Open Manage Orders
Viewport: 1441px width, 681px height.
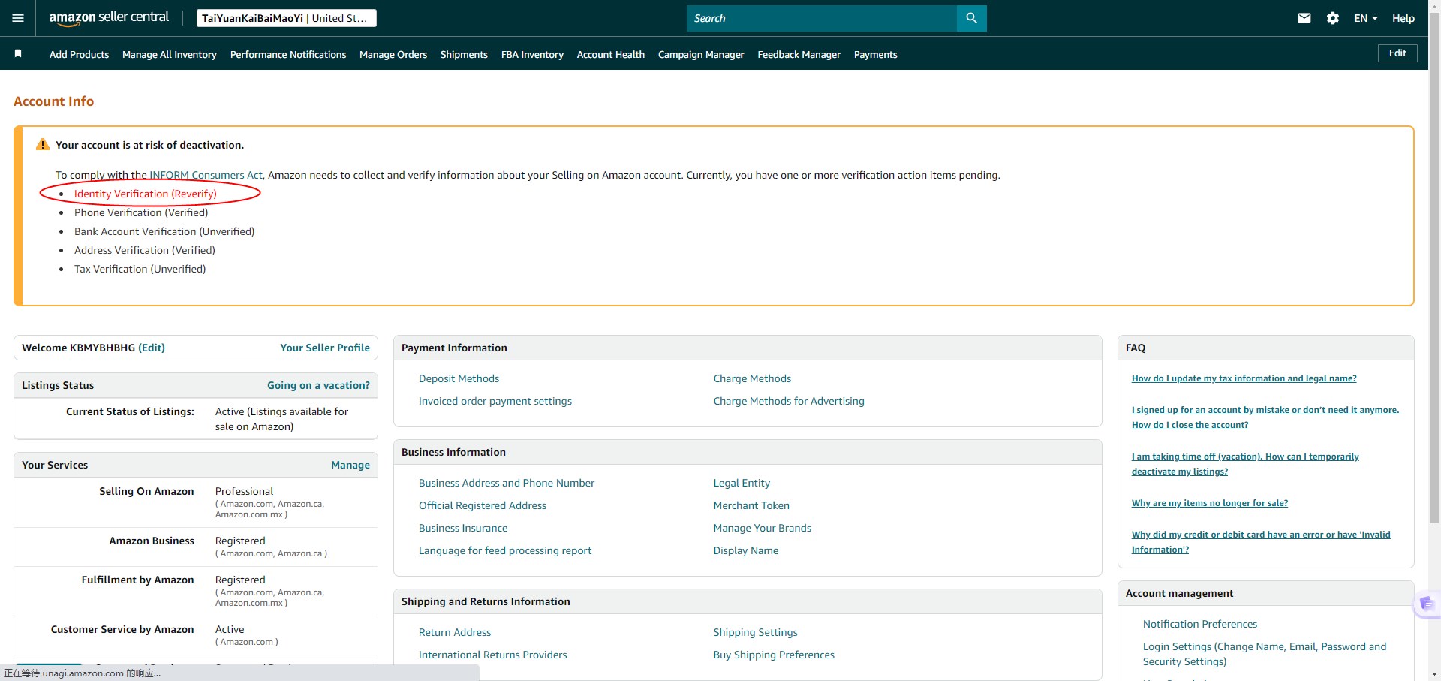(x=393, y=54)
